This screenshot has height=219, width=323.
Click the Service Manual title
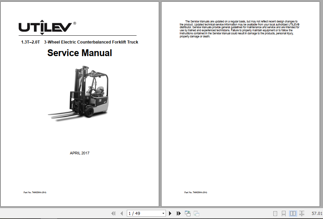[80, 53]
